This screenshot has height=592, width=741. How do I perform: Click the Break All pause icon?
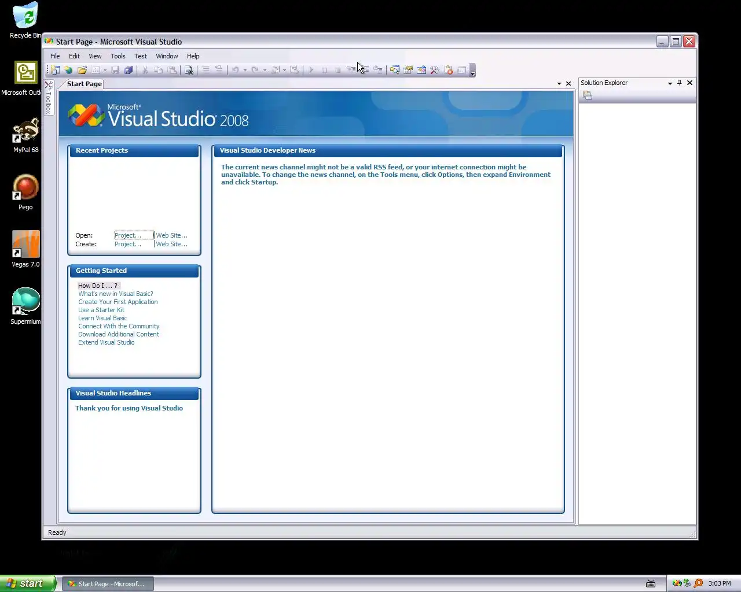click(324, 70)
